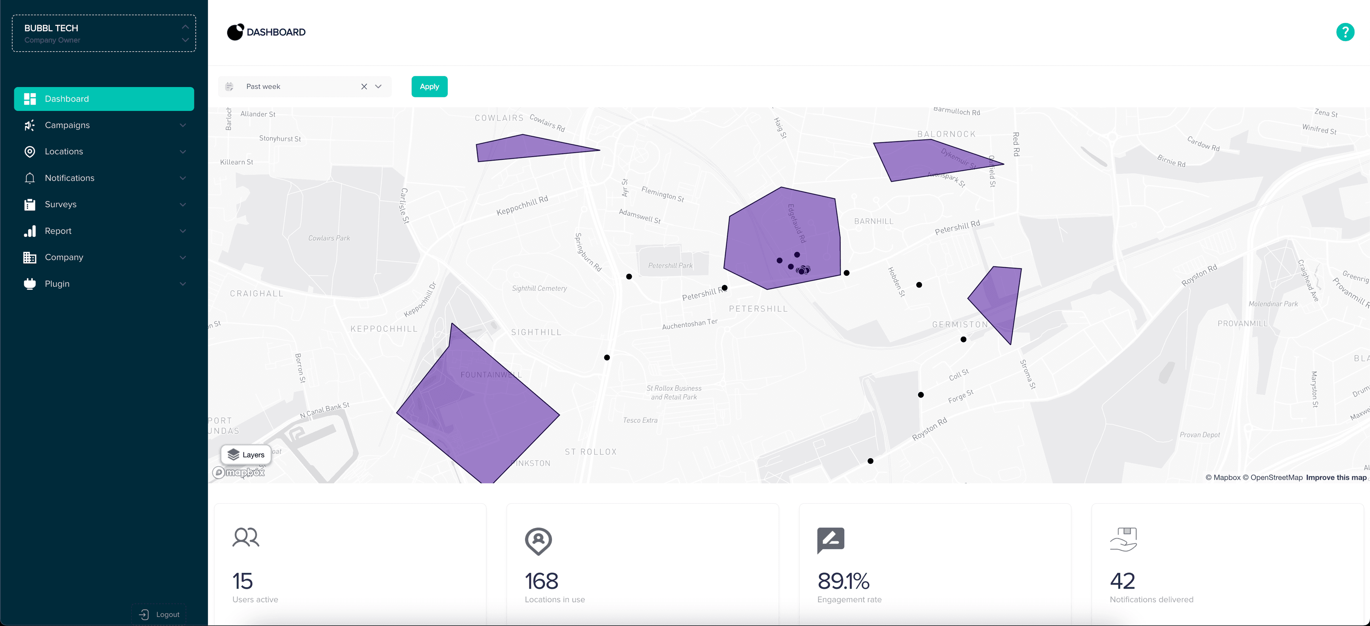Image resolution: width=1370 pixels, height=626 pixels.
Task: Click the Improve this map link
Action: 1335,477
